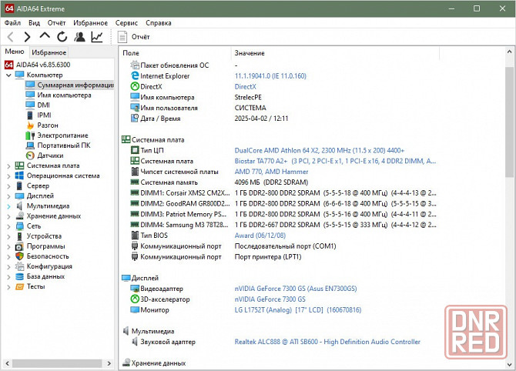Expand the Устройства tree node
The height and width of the screenshot is (371, 516).
point(9,237)
